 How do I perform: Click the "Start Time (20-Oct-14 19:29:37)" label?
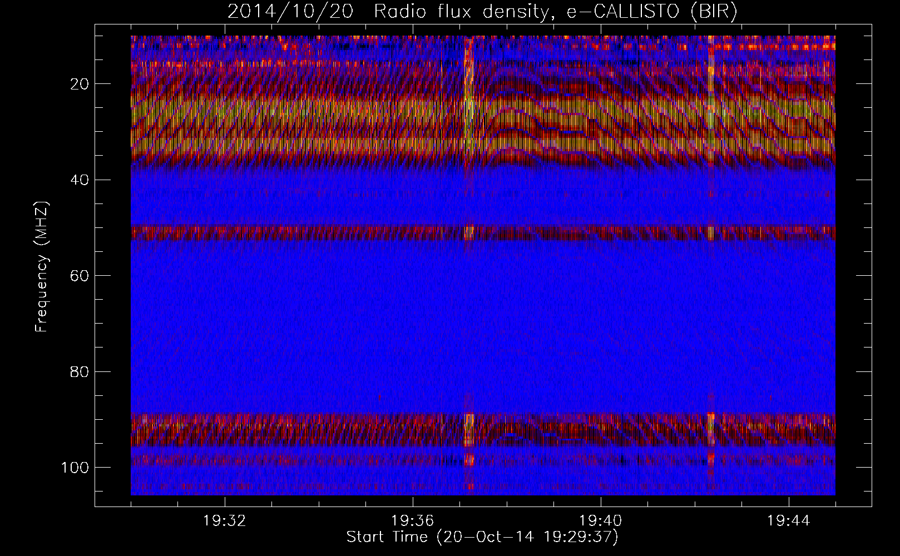tap(482, 537)
